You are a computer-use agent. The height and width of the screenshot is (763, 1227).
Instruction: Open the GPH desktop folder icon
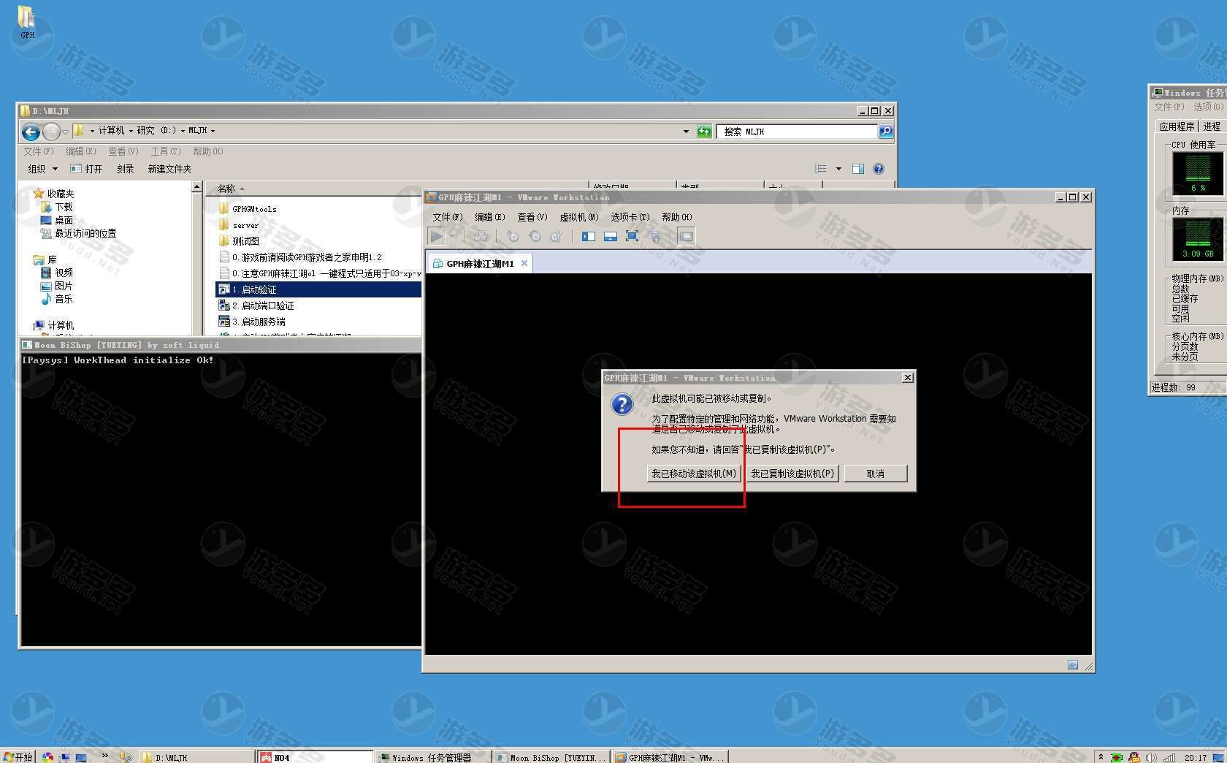(x=27, y=21)
